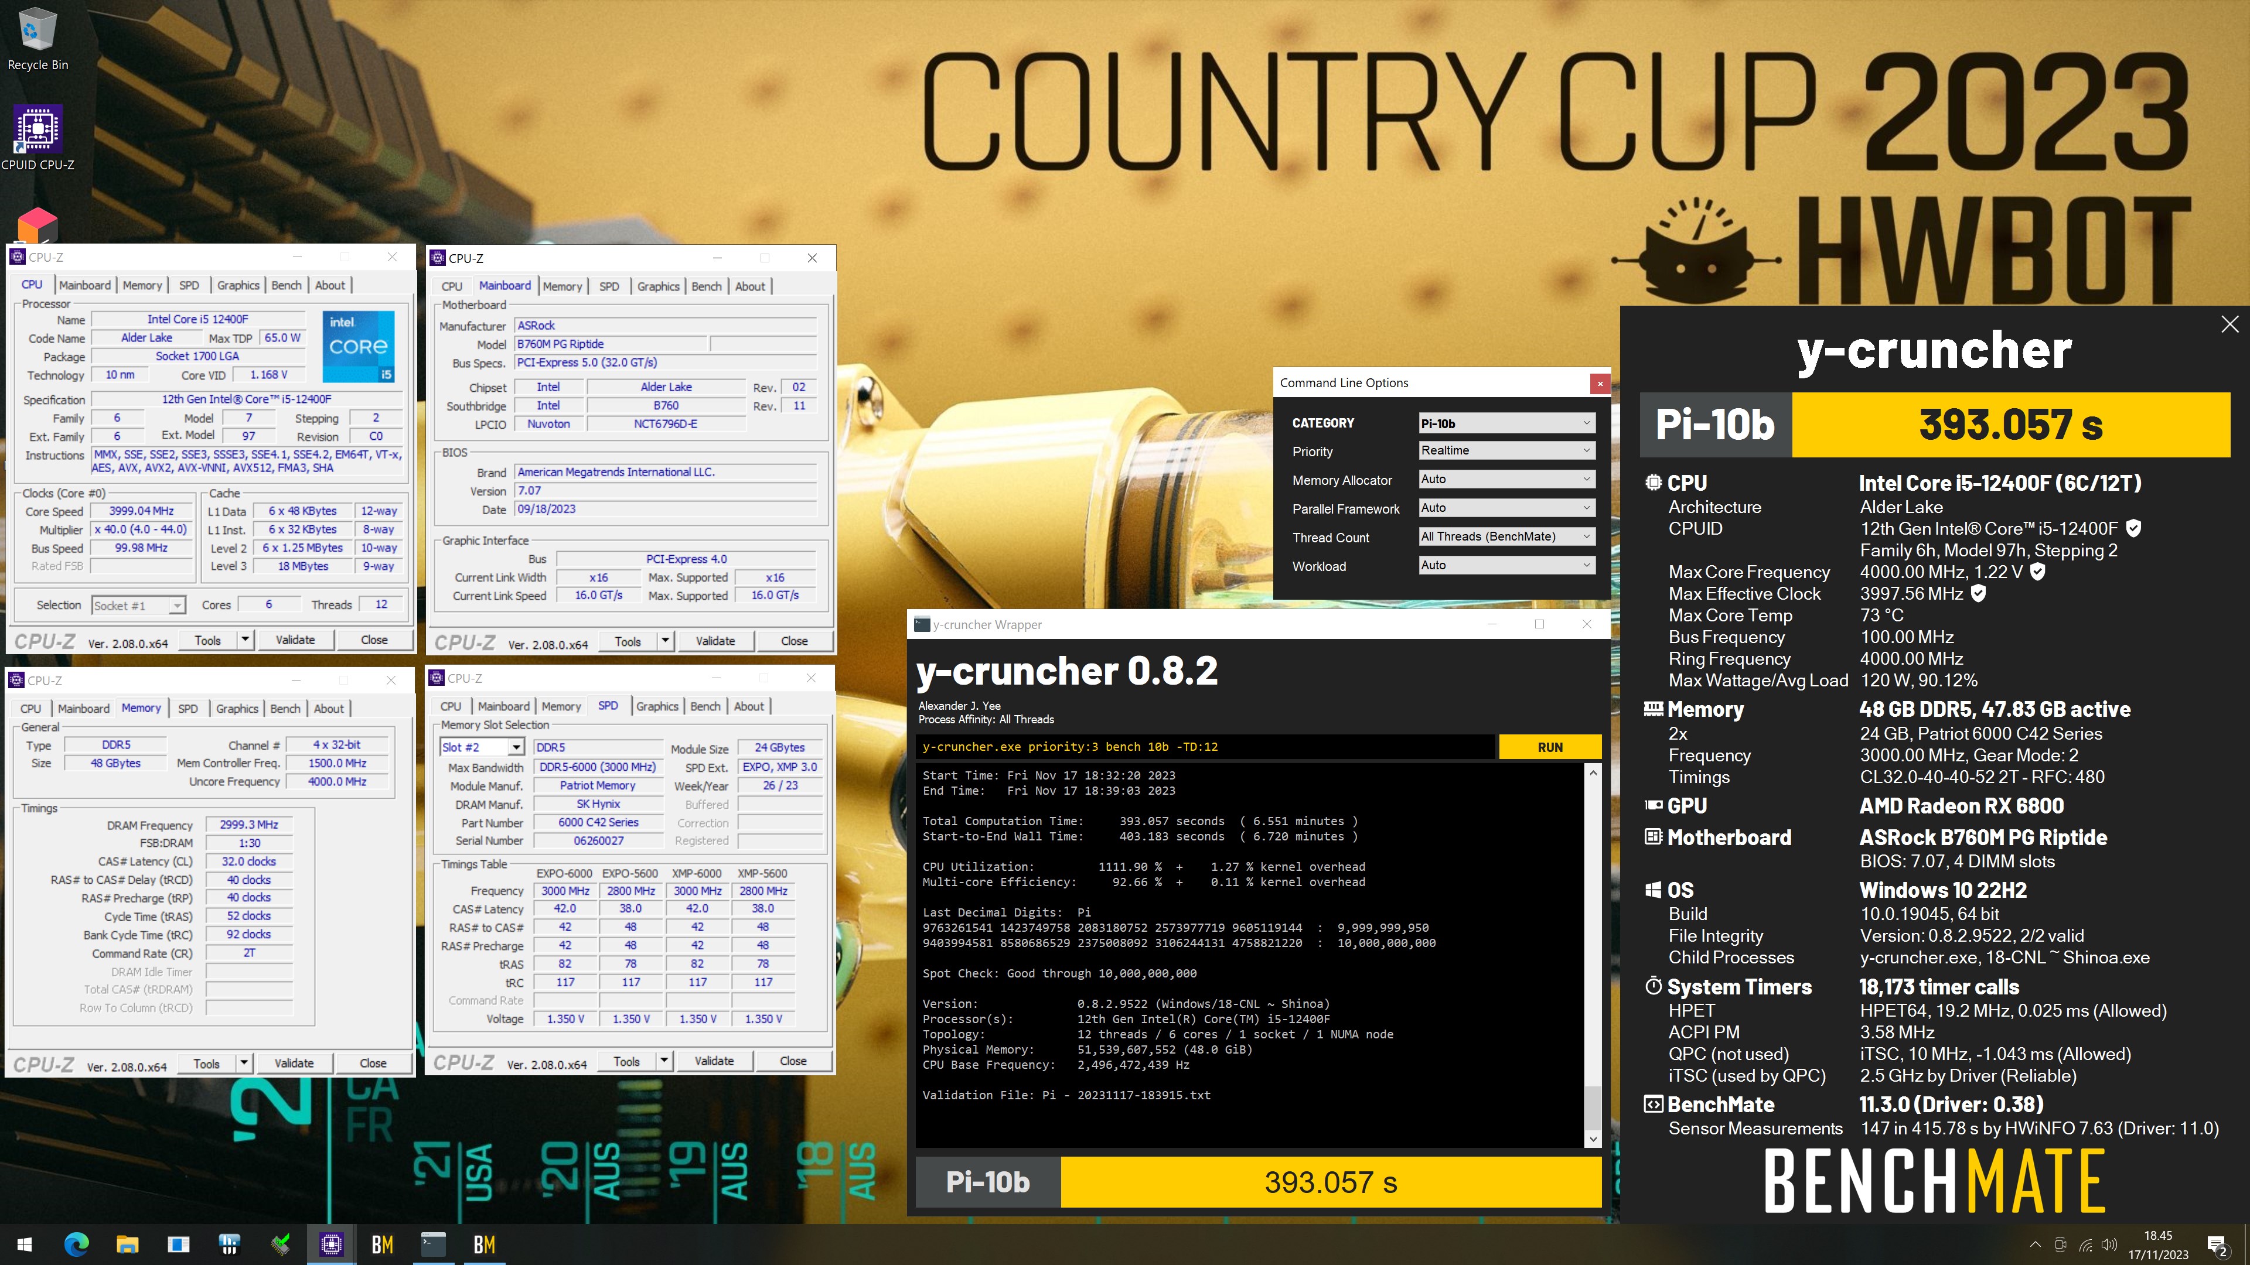Viewport: 2250px width, 1265px height.
Task: Open the notification center with 2 badge
Action: click(x=2217, y=1245)
